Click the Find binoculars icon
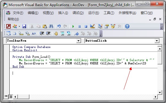Viewport: 166px width, 103px height. tap(51, 26)
